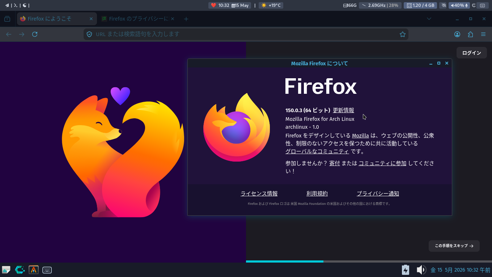Open a new tab with plus
This screenshot has height=277, width=492.
(186, 19)
